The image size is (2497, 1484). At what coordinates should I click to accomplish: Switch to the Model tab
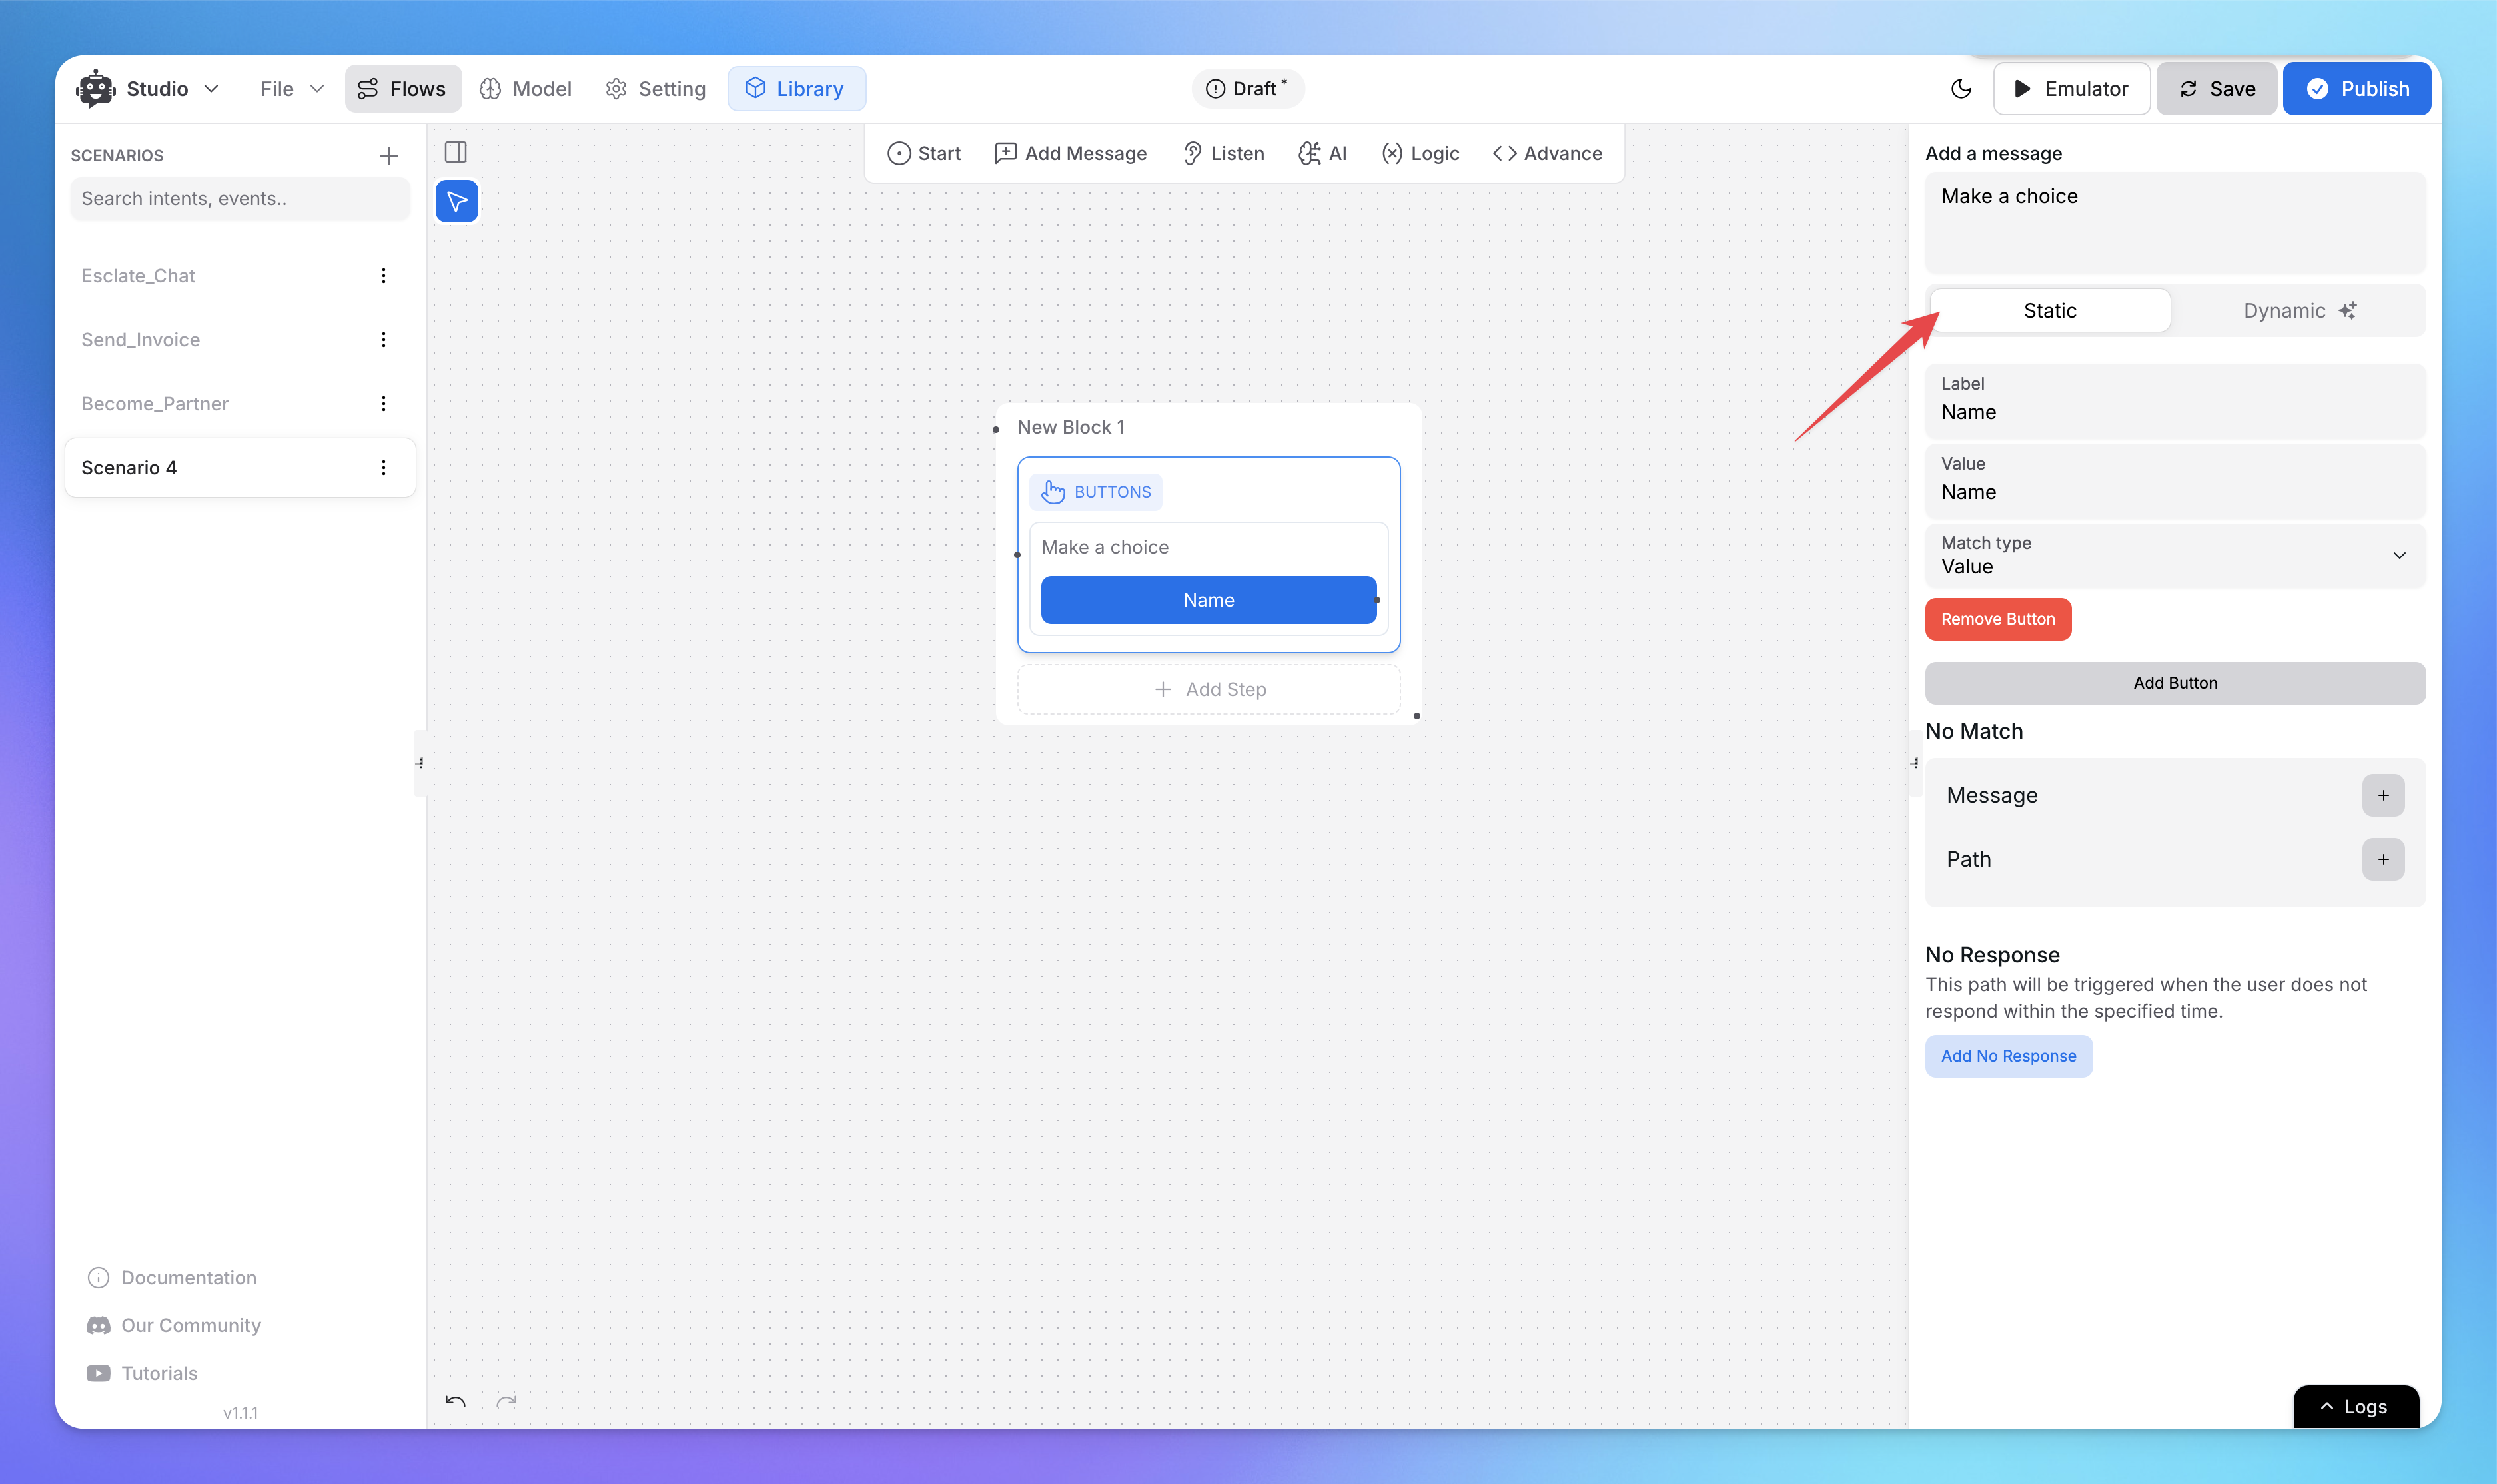(x=526, y=89)
